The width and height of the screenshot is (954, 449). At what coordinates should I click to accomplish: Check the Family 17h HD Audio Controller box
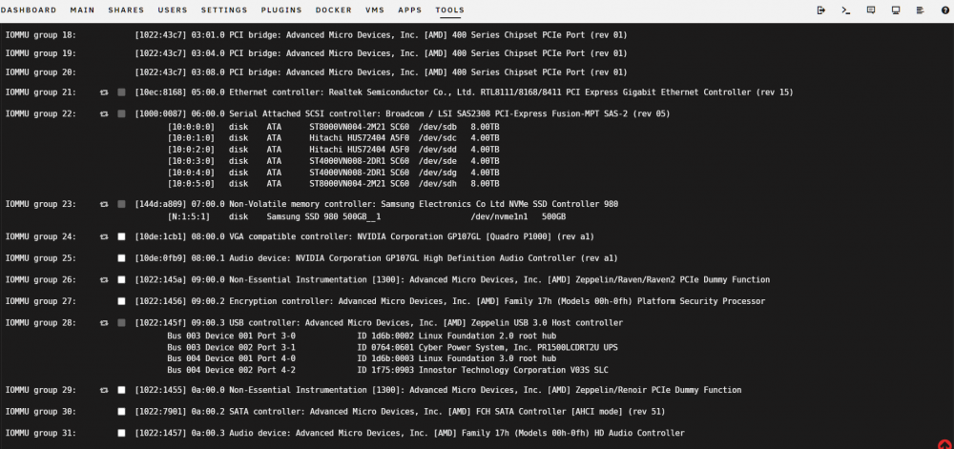pos(122,433)
